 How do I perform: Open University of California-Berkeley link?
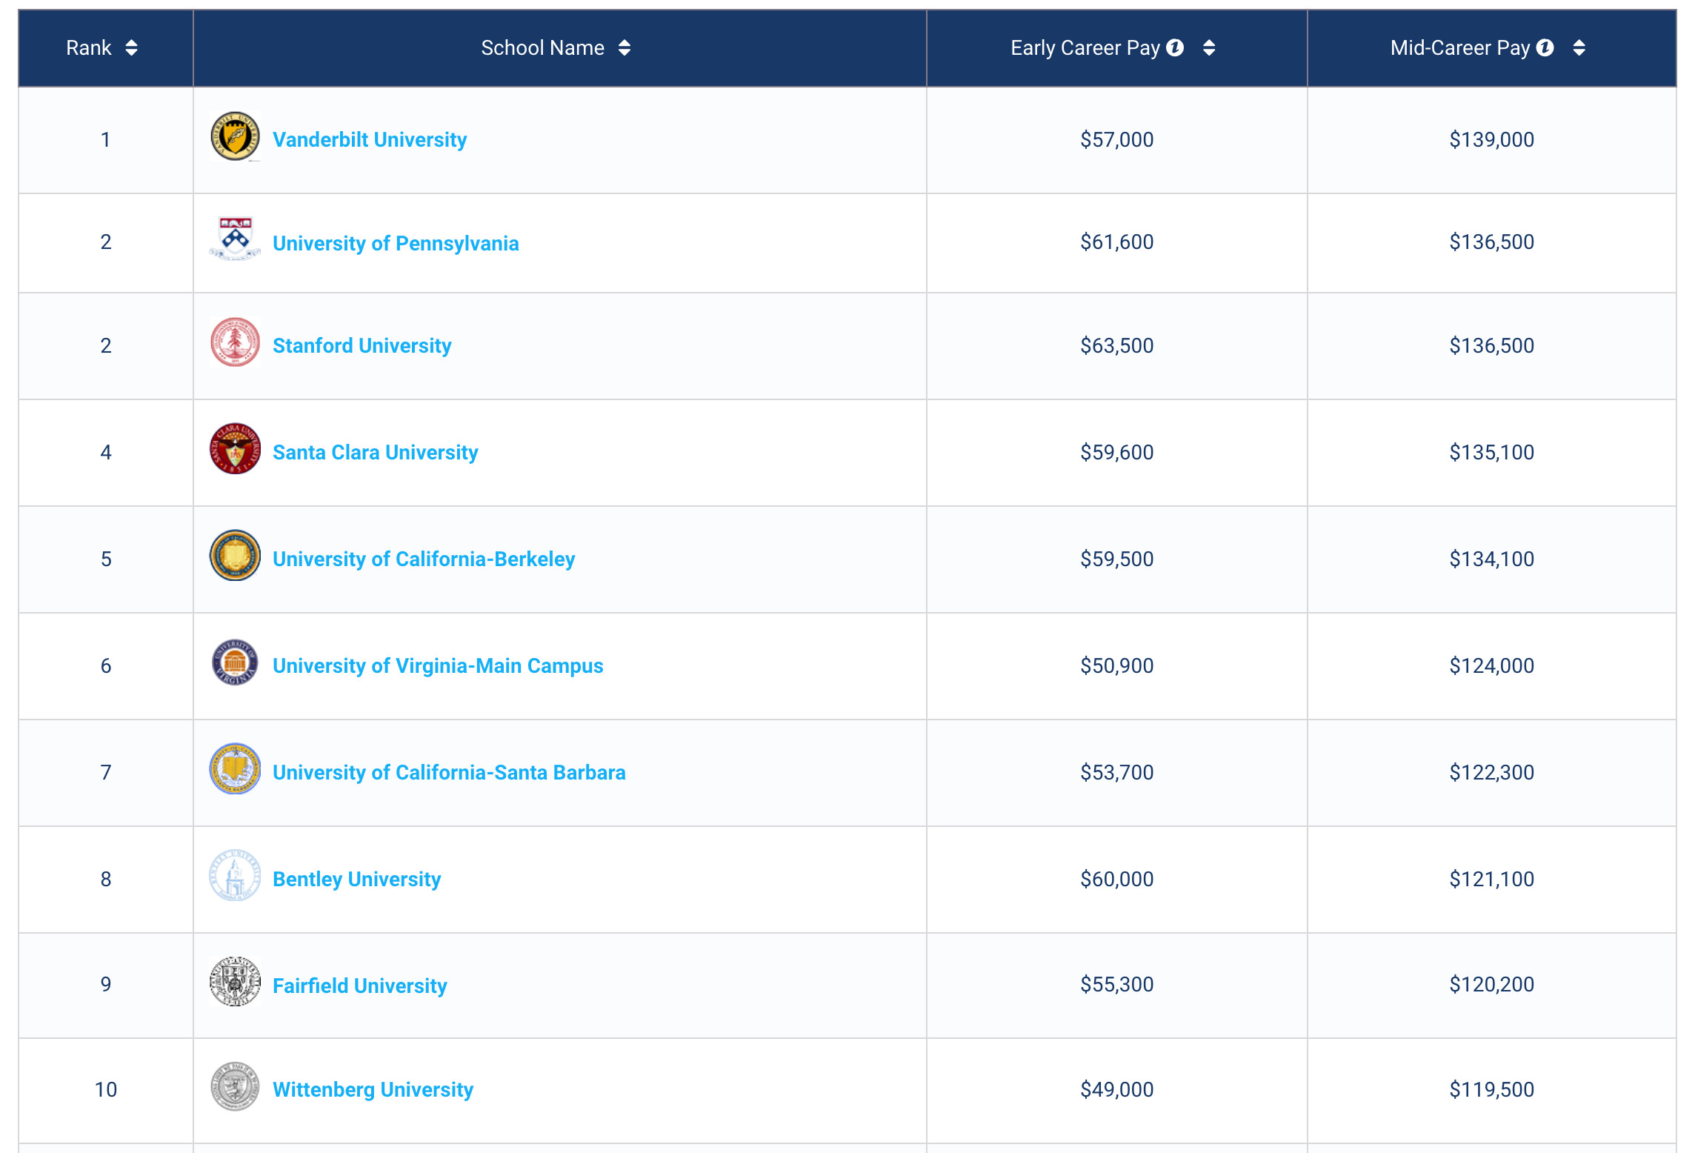pyautogui.click(x=424, y=559)
